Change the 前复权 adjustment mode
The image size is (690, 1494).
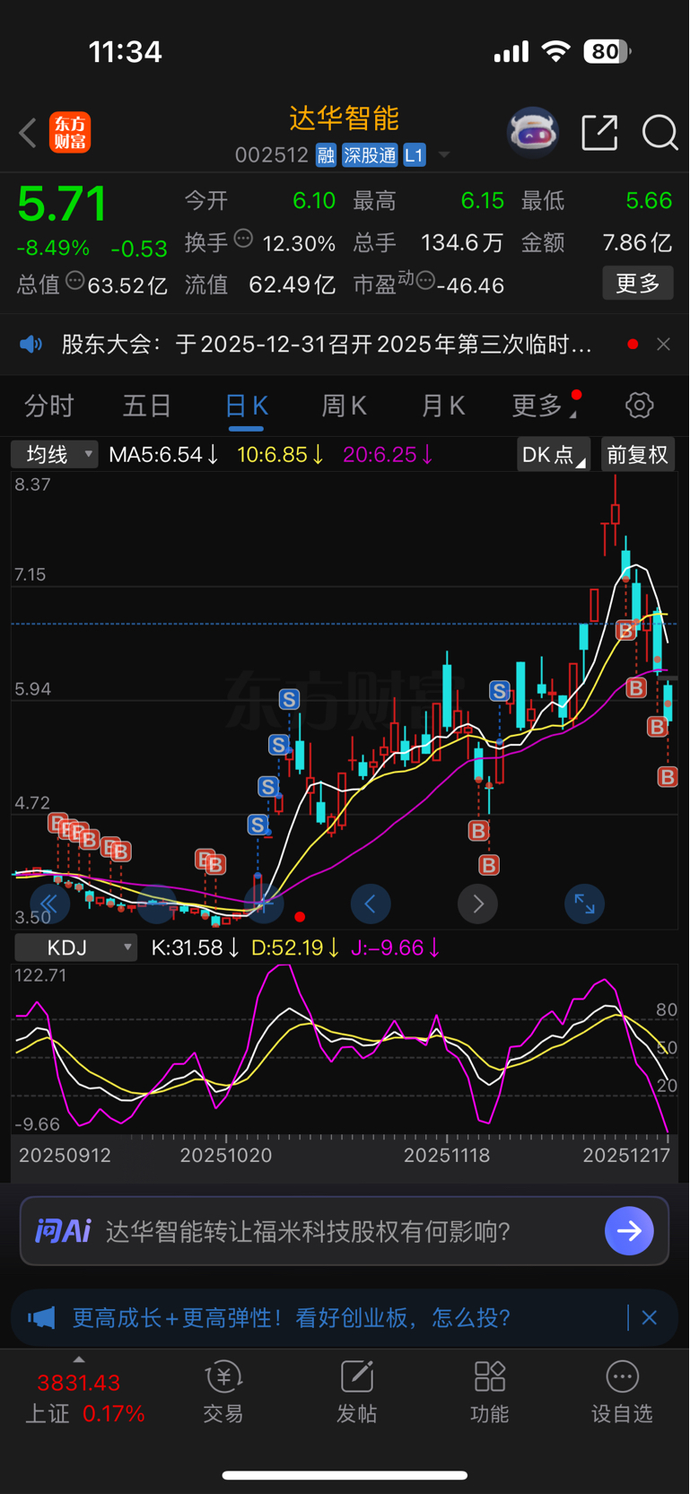click(x=638, y=454)
